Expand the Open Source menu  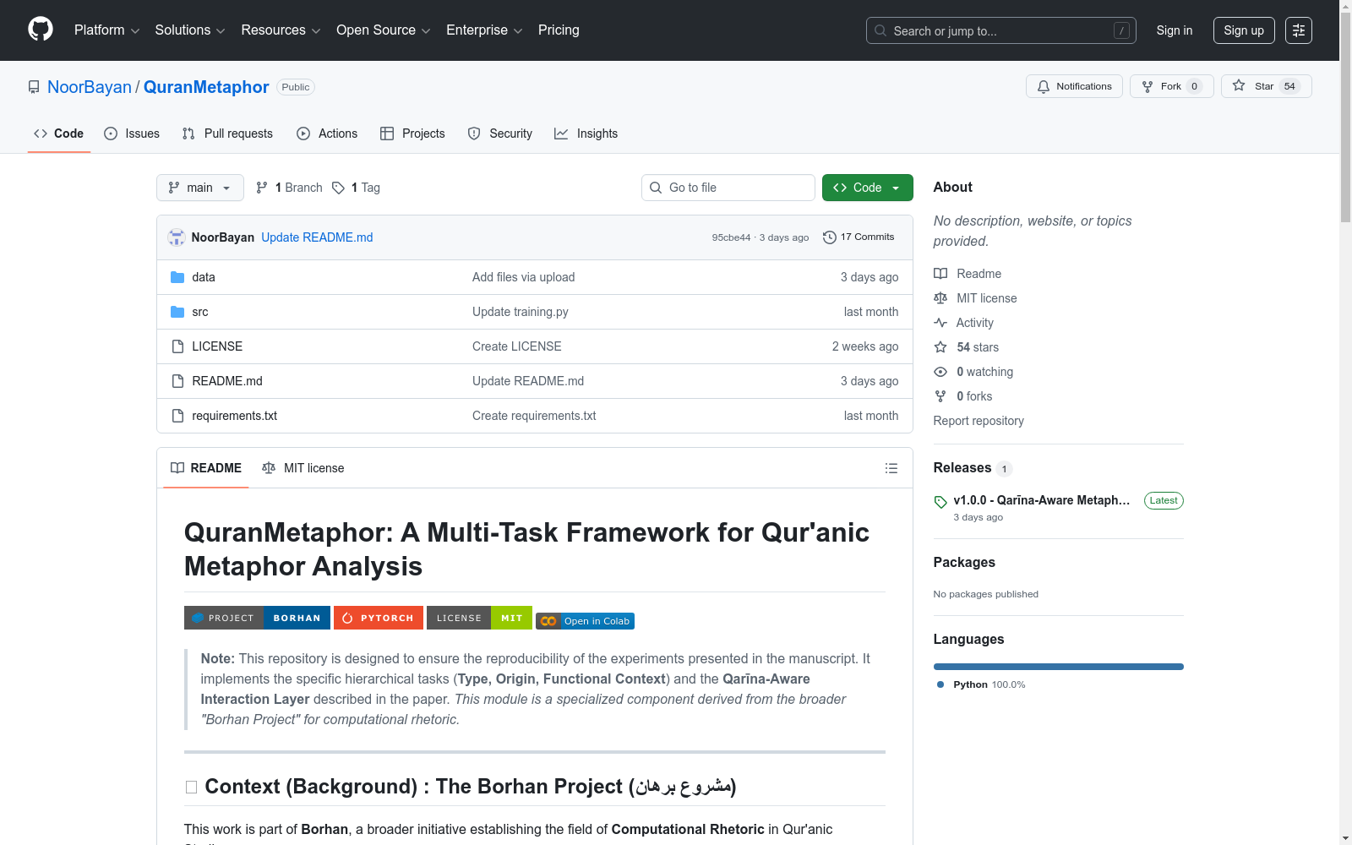[384, 30]
